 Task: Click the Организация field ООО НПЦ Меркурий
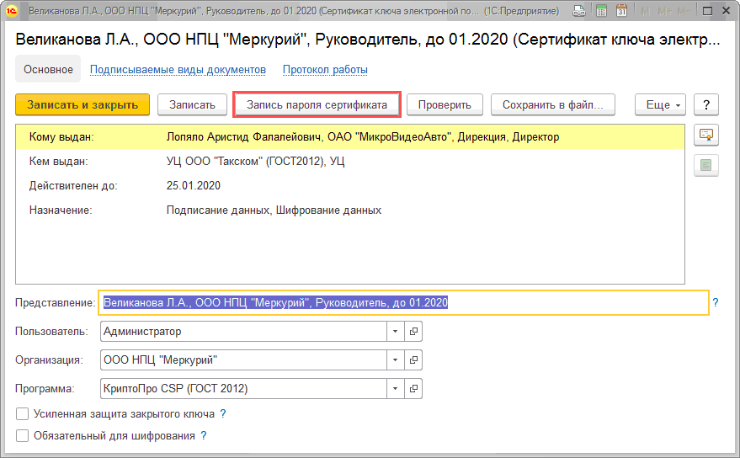click(243, 359)
